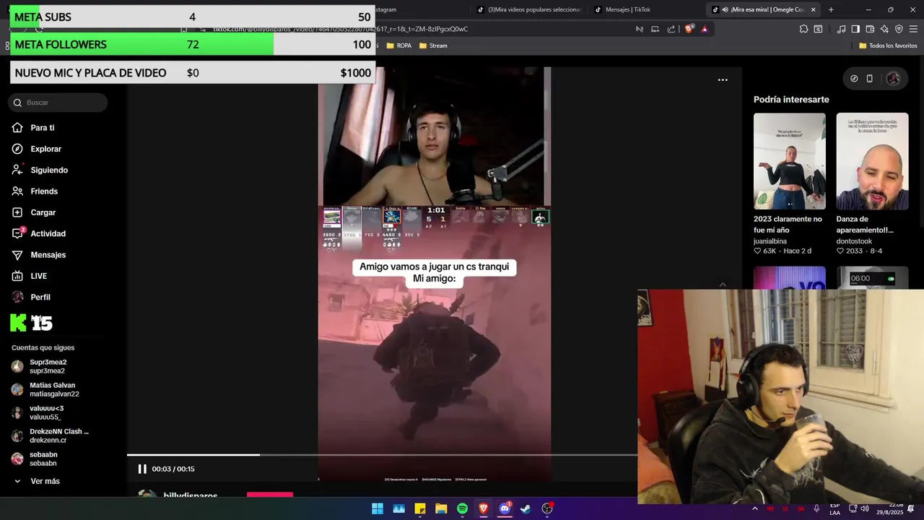The width and height of the screenshot is (924, 520).
Task: Open Spotify from taskbar
Action: tap(462, 508)
